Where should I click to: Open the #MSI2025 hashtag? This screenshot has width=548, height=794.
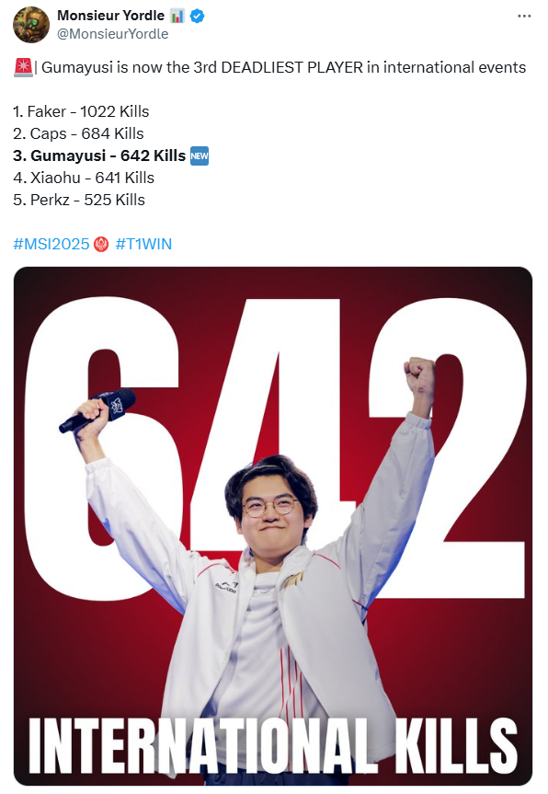[51, 244]
